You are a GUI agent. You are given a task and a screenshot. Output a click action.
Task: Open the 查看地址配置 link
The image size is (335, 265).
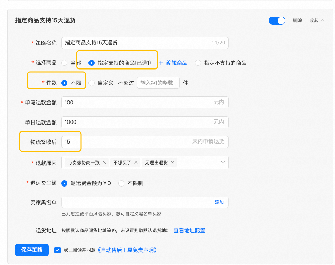point(189,231)
